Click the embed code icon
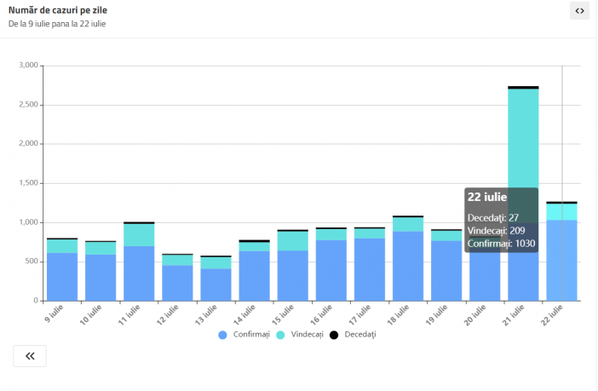The height and width of the screenshot is (391, 598). 579,11
